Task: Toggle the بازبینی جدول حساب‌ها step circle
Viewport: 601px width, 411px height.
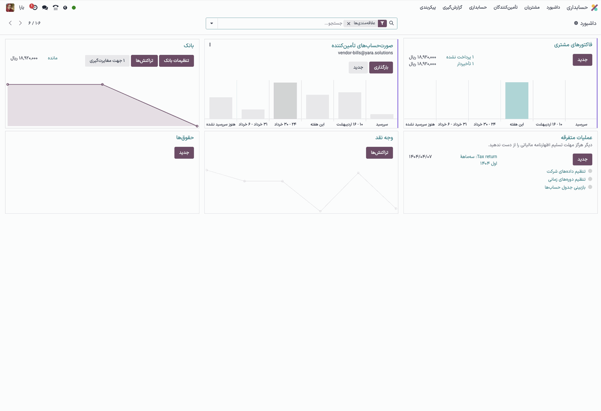Action: [590, 187]
